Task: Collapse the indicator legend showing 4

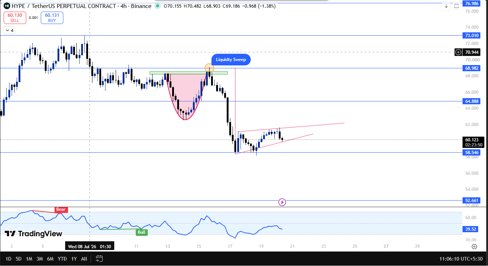Action: coord(9,31)
